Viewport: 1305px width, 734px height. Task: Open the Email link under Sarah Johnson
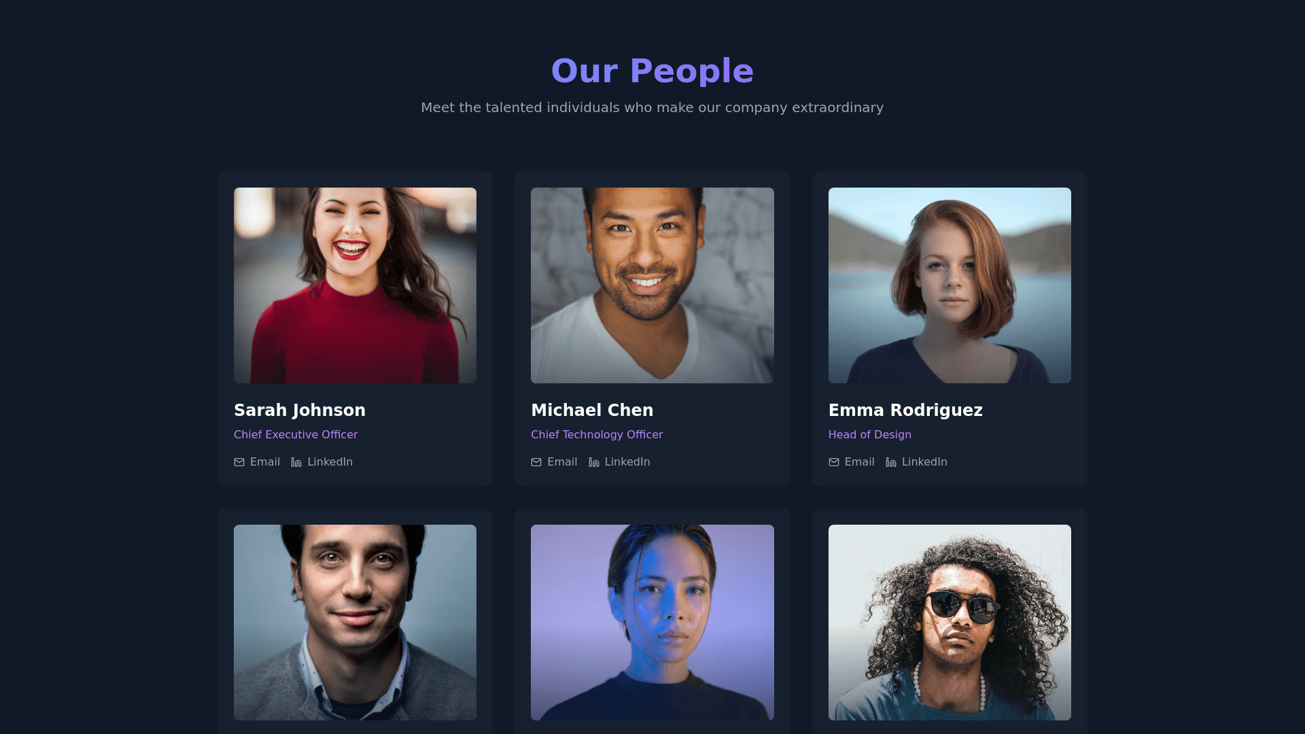[x=257, y=462]
